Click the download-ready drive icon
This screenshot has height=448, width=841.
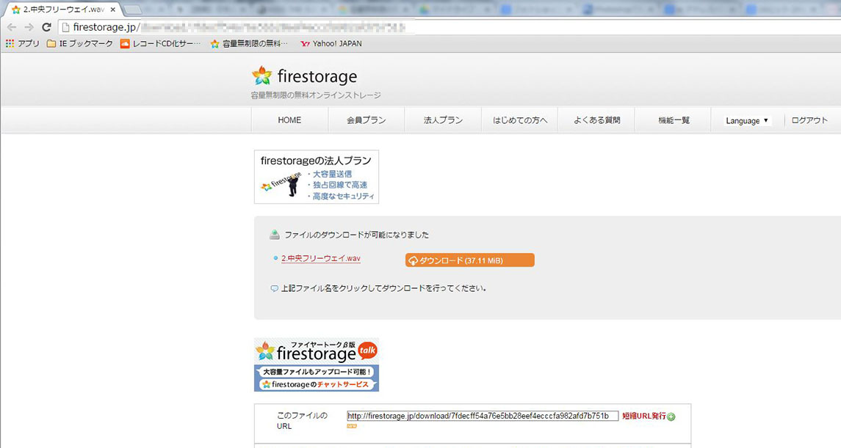pyautogui.click(x=275, y=235)
